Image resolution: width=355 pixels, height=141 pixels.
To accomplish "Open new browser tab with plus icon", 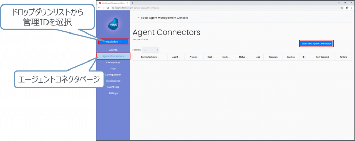I will pos(133,3).
